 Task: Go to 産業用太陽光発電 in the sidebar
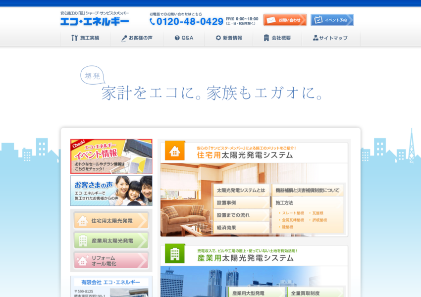point(111,241)
